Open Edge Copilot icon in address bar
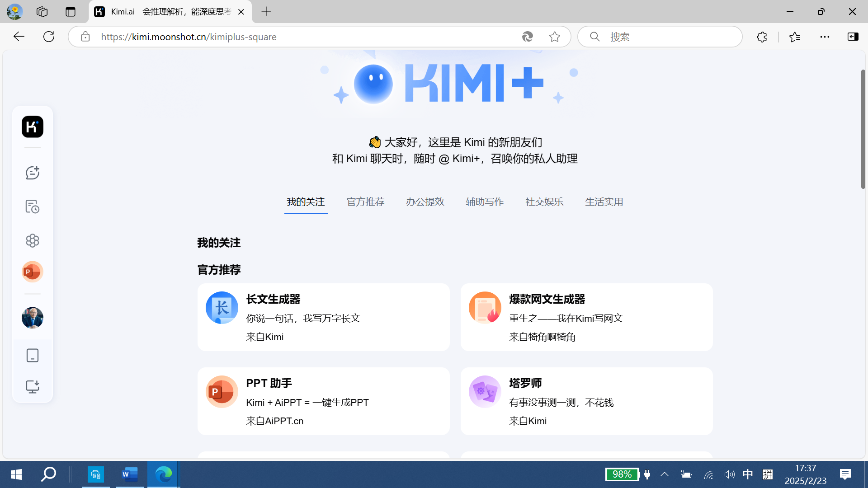 [x=528, y=37]
